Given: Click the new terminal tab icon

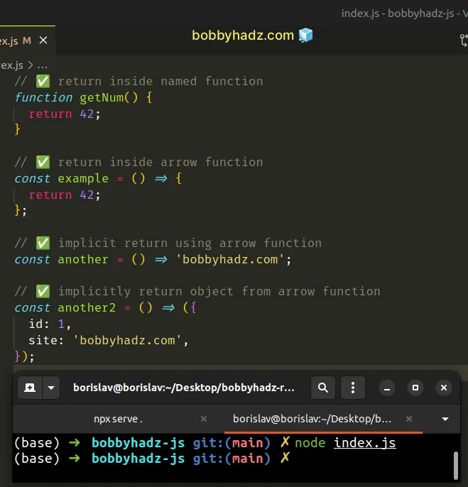Looking at the screenshot, I should click(30, 388).
